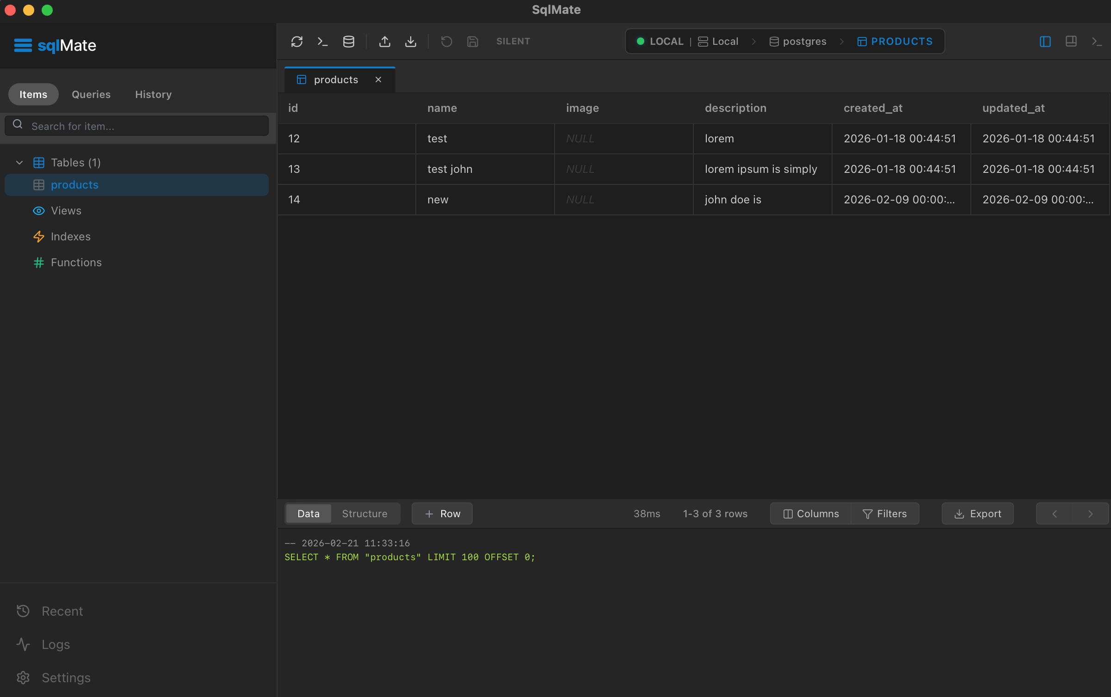Screen dimensions: 1111x697
Task: Switch to the Data view
Action: 309,514
